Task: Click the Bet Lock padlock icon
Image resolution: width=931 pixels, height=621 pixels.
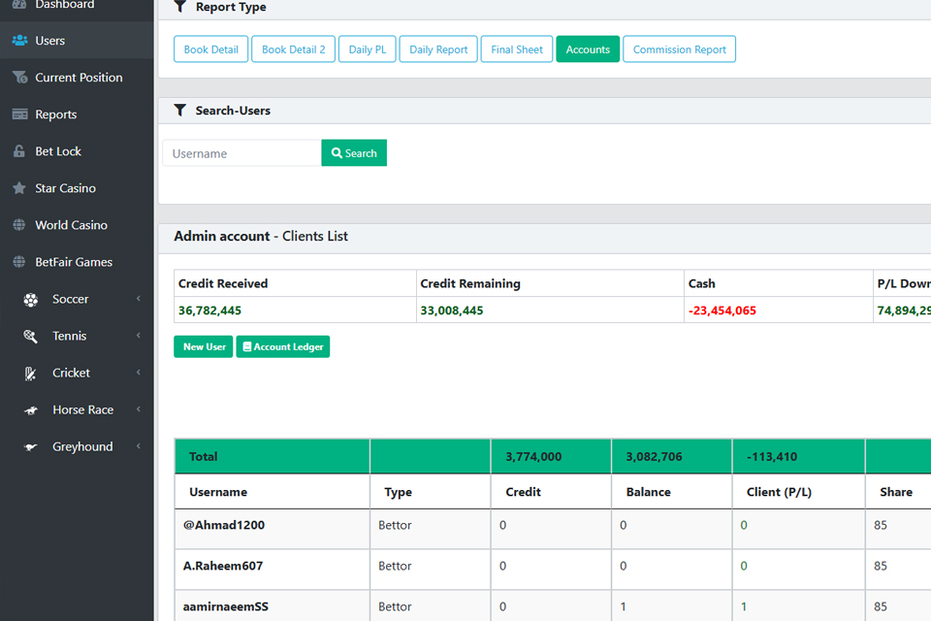Action: 19,151
